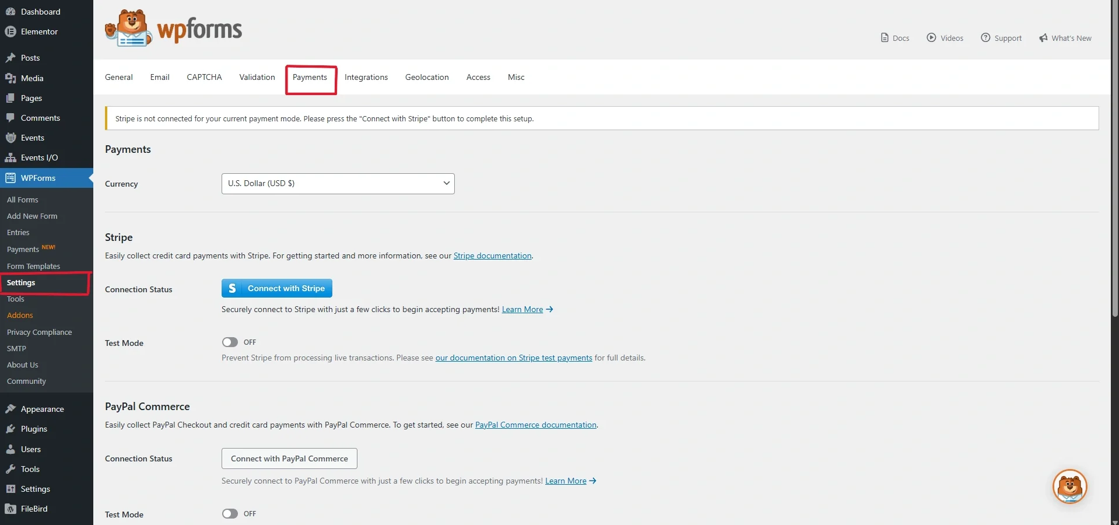Open SMTP submenu item
This screenshot has width=1119, height=525.
pos(16,348)
